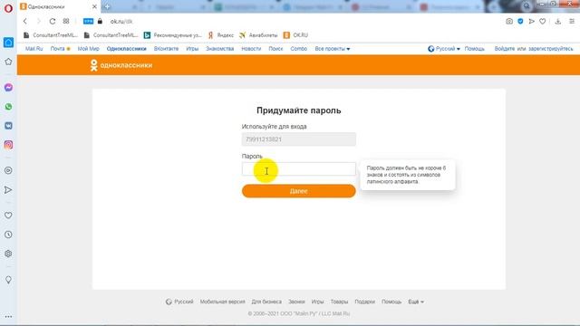Image resolution: width=580 pixels, height=326 pixels.
Task: Open the ad blocker shield icon
Action: click(520, 22)
